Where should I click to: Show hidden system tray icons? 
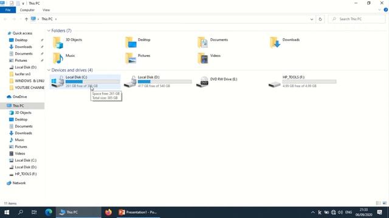(313, 213)
